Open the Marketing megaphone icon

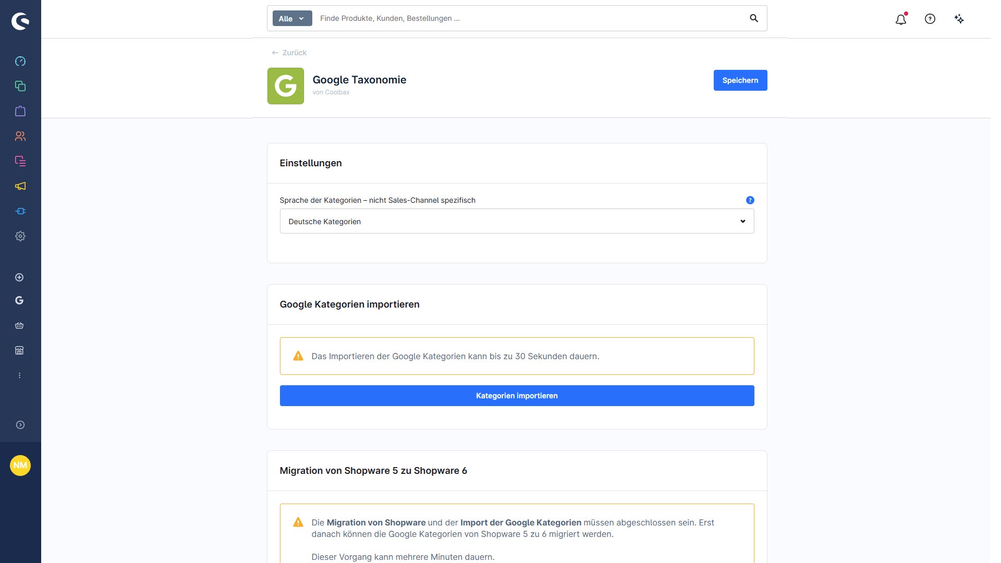coord(20,186)
